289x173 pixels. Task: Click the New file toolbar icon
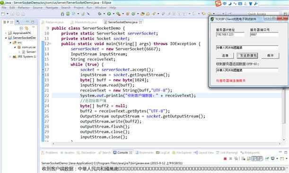click(x=3, y=14)
